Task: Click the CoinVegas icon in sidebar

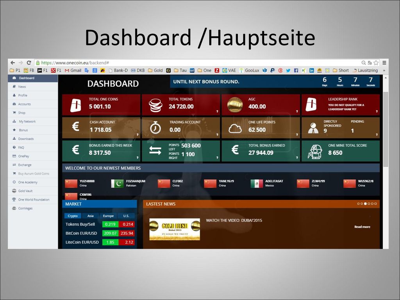Action: (x=14, y=208)
